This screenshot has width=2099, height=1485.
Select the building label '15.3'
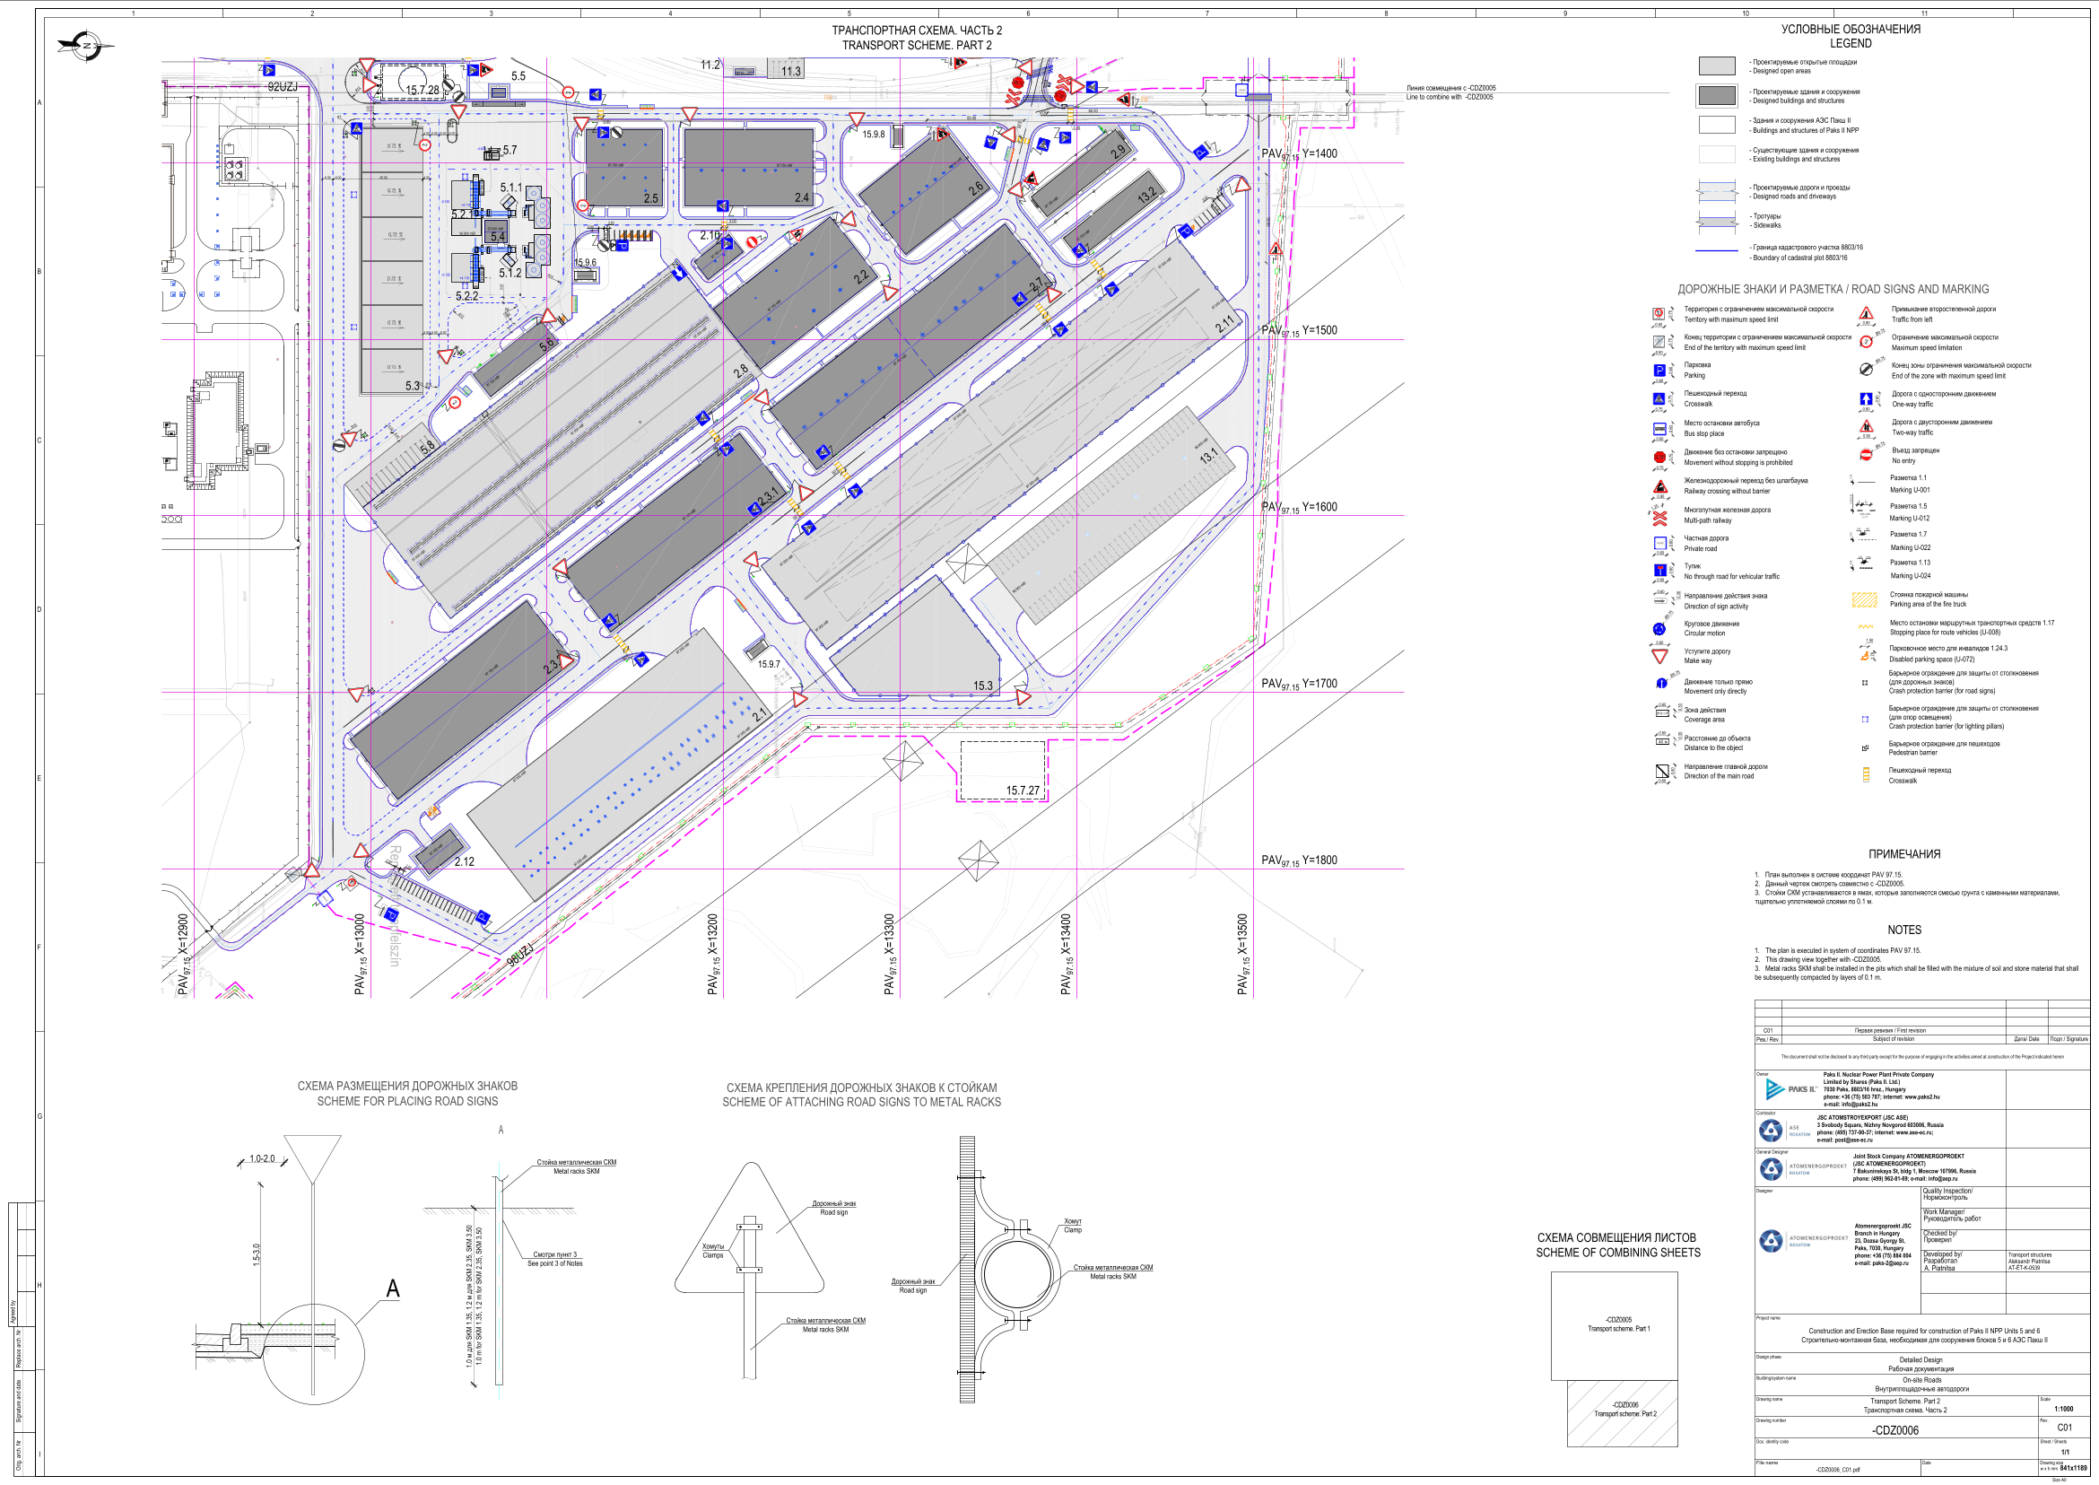pos(982,686)
